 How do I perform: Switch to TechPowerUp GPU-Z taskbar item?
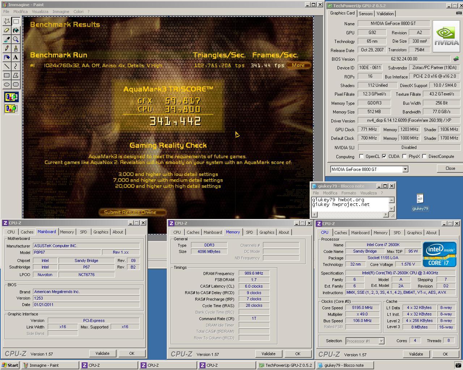click(286, 365)
